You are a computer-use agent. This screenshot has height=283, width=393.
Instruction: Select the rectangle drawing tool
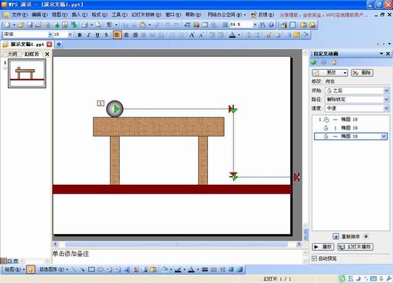(91, 269)
